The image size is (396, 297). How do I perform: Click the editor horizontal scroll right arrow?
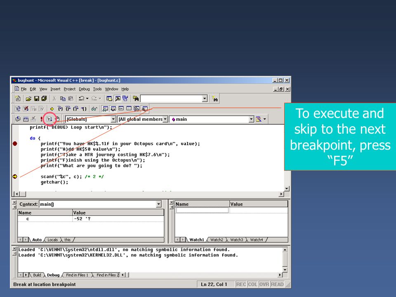tap(281, 194)
